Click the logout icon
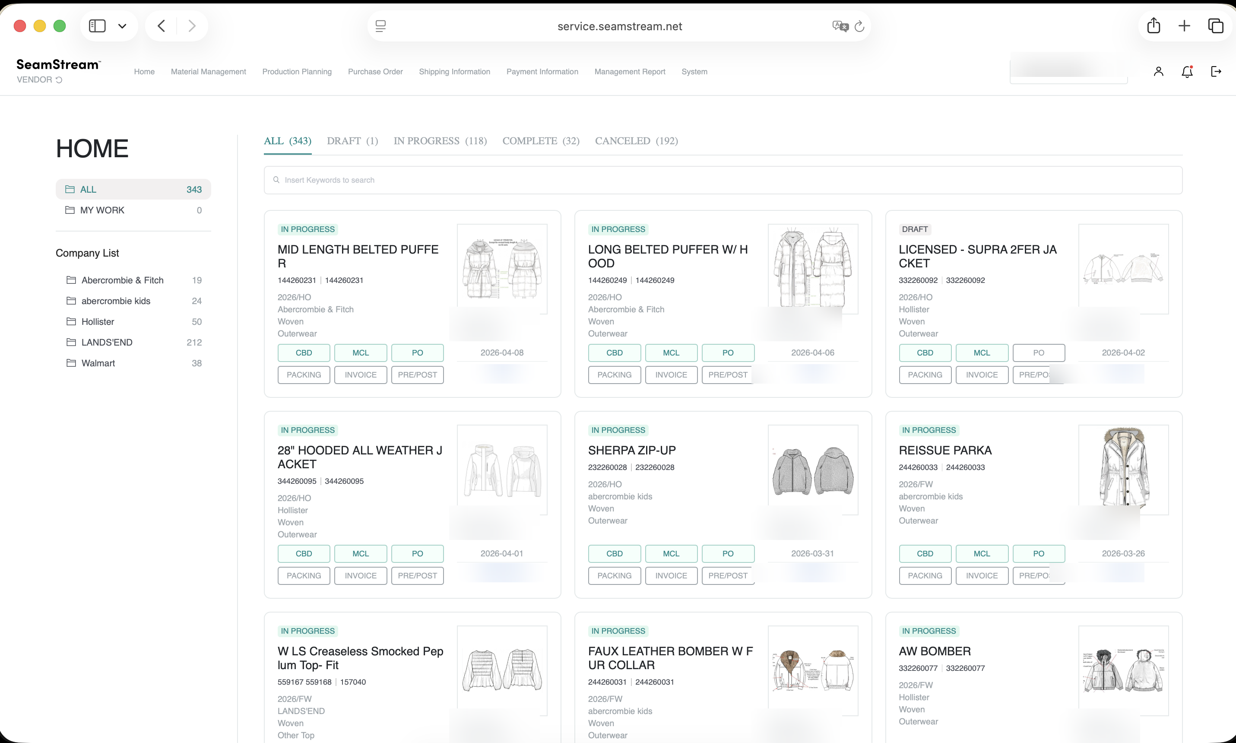Image resolution: width=1236 pixels, height=743 pixels. click(1216, 72)
